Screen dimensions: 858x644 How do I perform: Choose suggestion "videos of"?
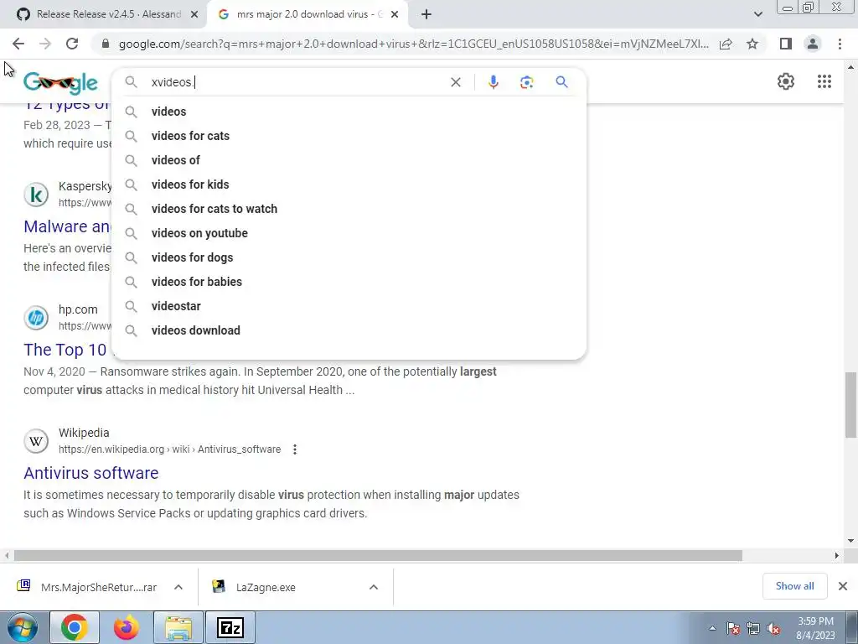coord(349,160)
